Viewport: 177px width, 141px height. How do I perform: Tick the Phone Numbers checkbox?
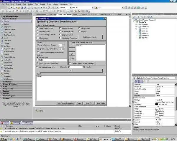point(38,31)
